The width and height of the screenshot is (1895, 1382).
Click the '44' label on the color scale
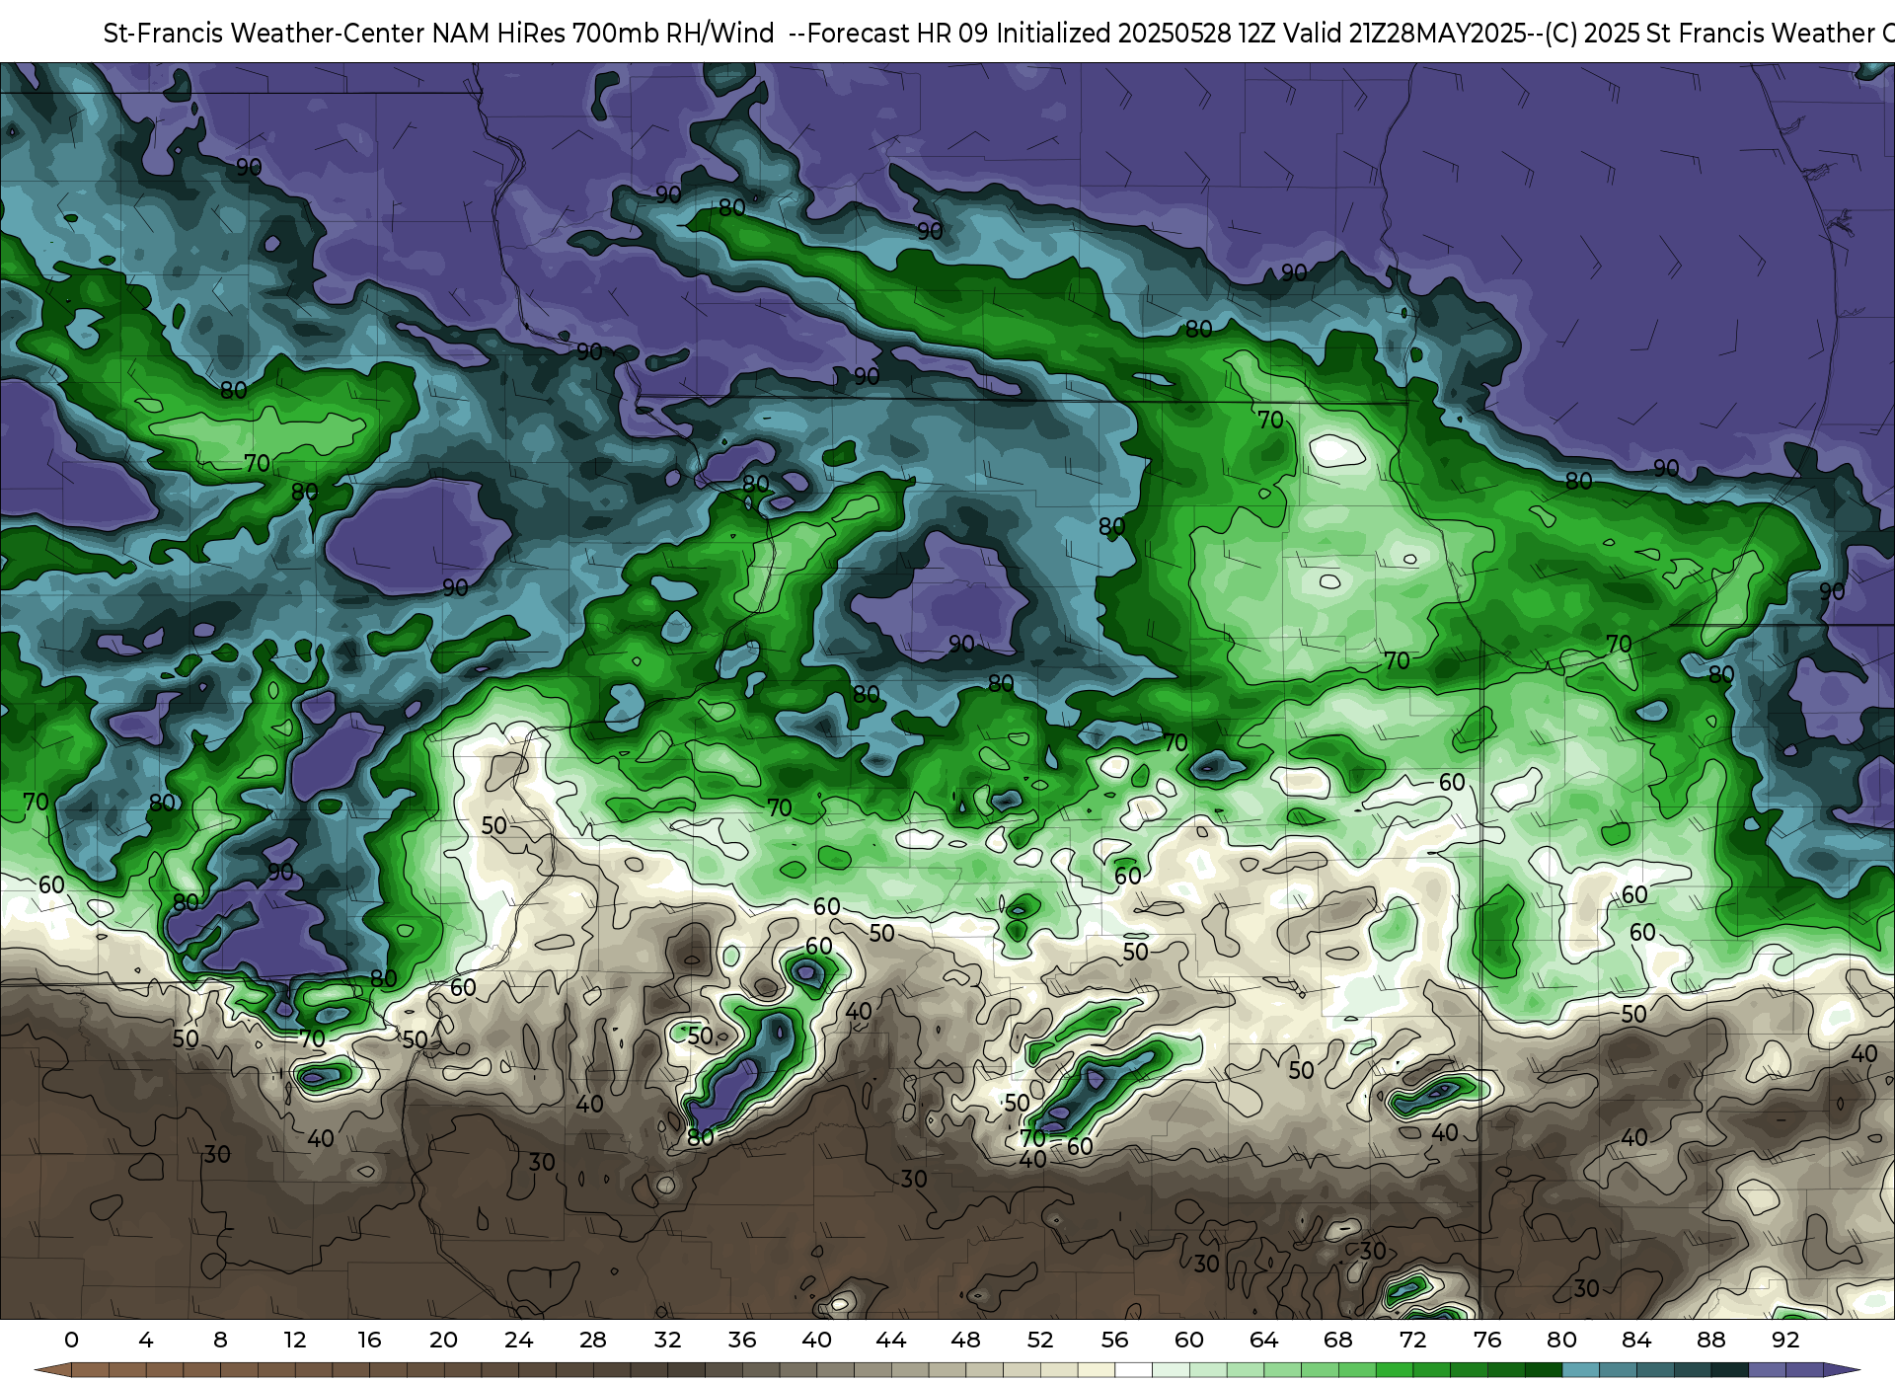[x=891, y=1340]
